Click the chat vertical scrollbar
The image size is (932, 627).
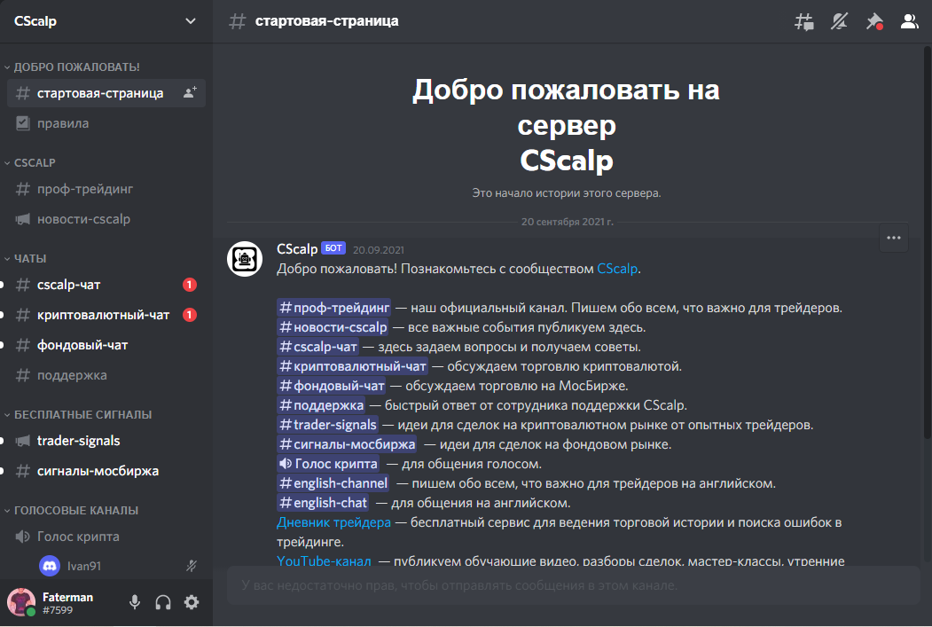click(x=928, y=244)
